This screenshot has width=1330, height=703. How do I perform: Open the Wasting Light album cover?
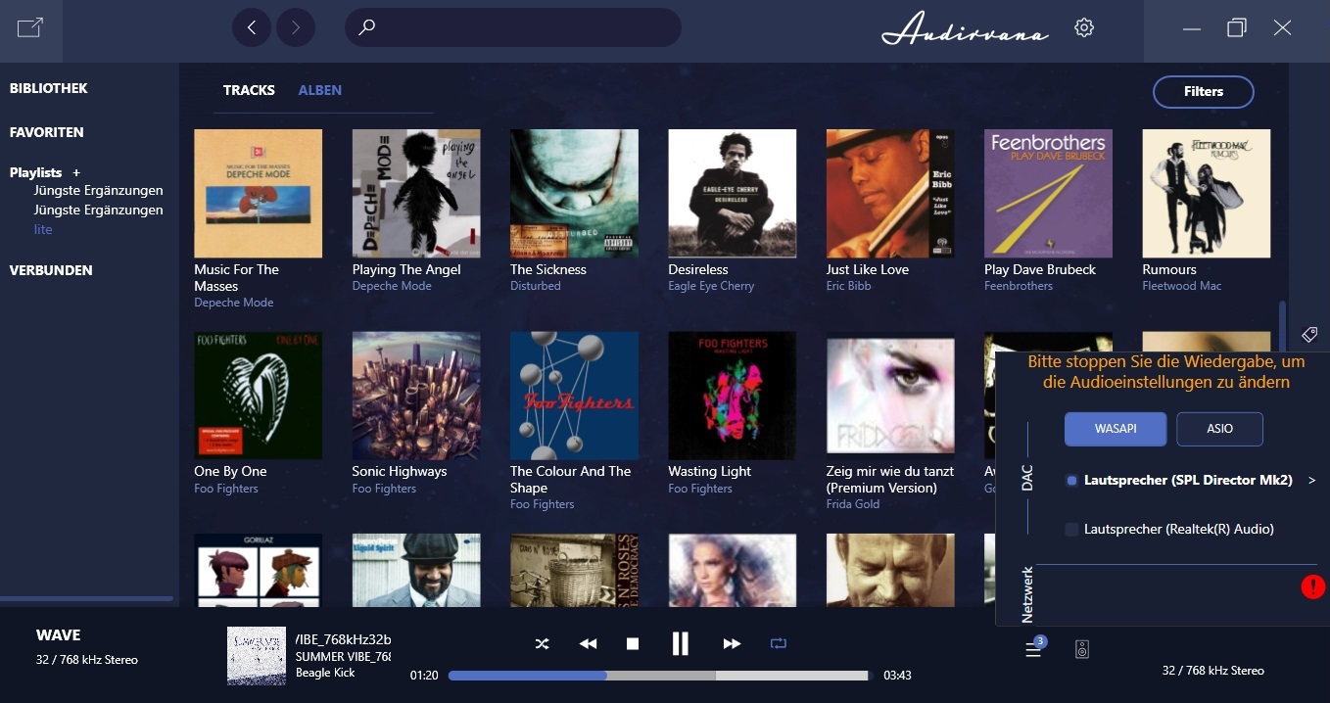733,395
